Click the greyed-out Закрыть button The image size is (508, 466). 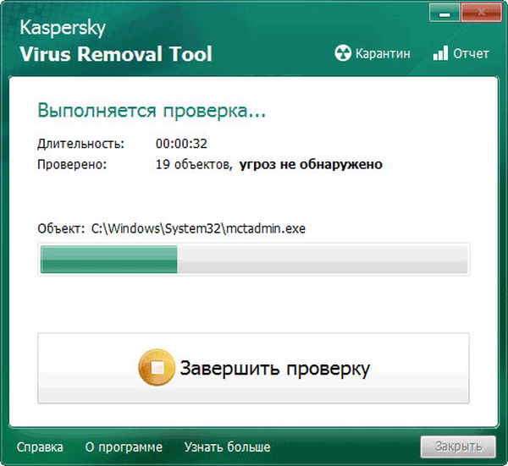455,447
